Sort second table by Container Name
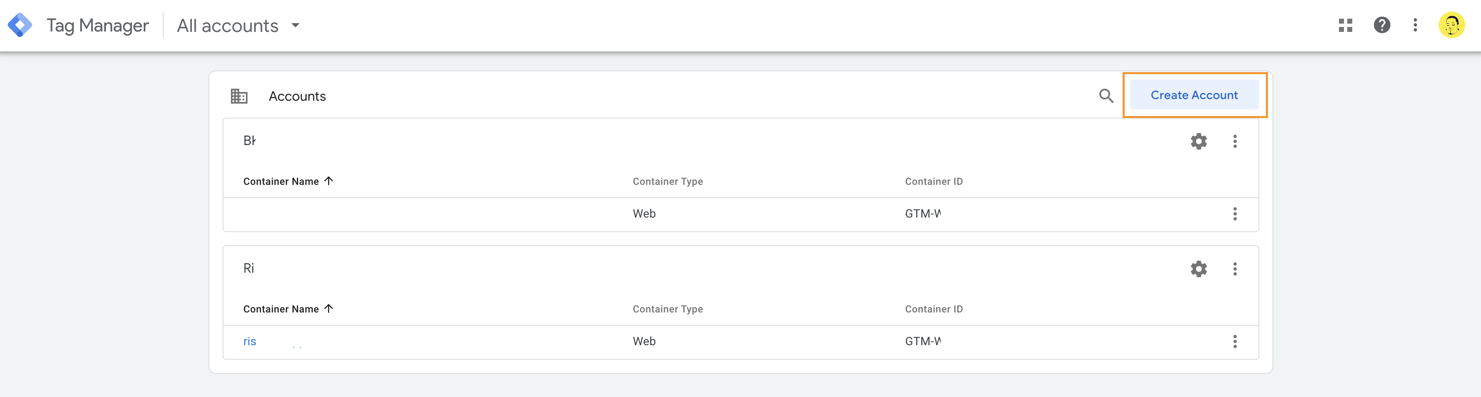1481x397 pixels. click(288, 309)
